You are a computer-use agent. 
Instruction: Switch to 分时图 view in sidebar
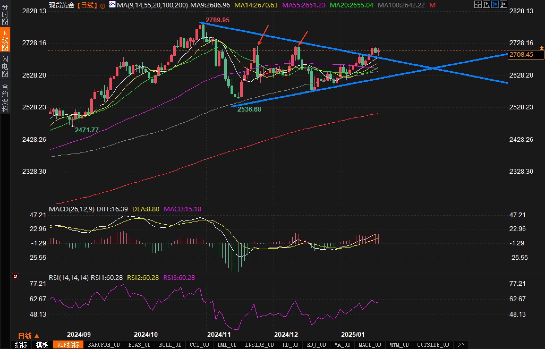(x=5, y=14)
